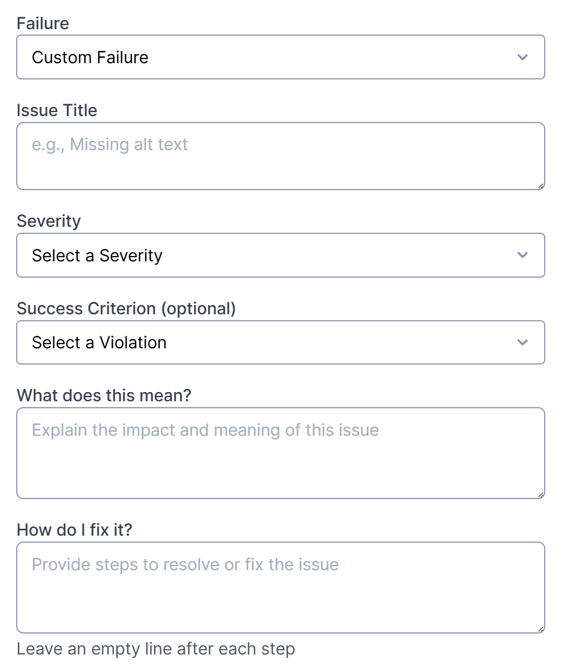Click the fix steps text area

[281, 586]
